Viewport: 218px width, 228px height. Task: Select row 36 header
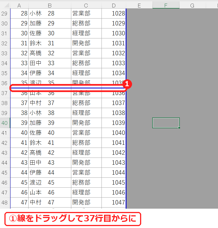(5, 83)
